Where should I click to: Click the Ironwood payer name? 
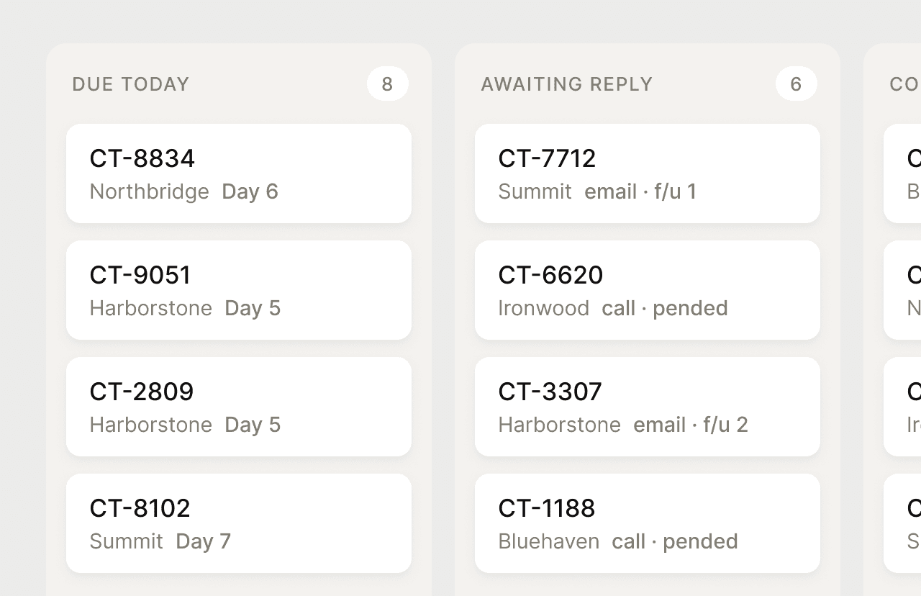[x=544, y=308]
